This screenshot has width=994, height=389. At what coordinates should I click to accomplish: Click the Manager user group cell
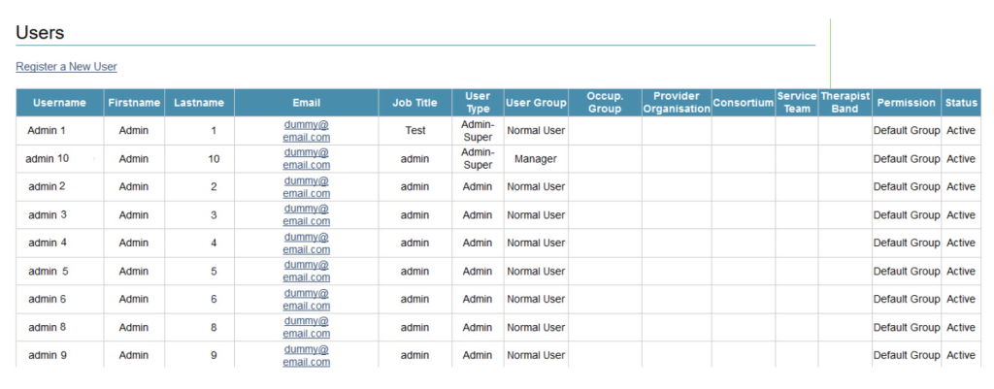(x=536, y=159)
